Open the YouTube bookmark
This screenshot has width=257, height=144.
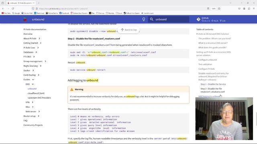(6, 13)
